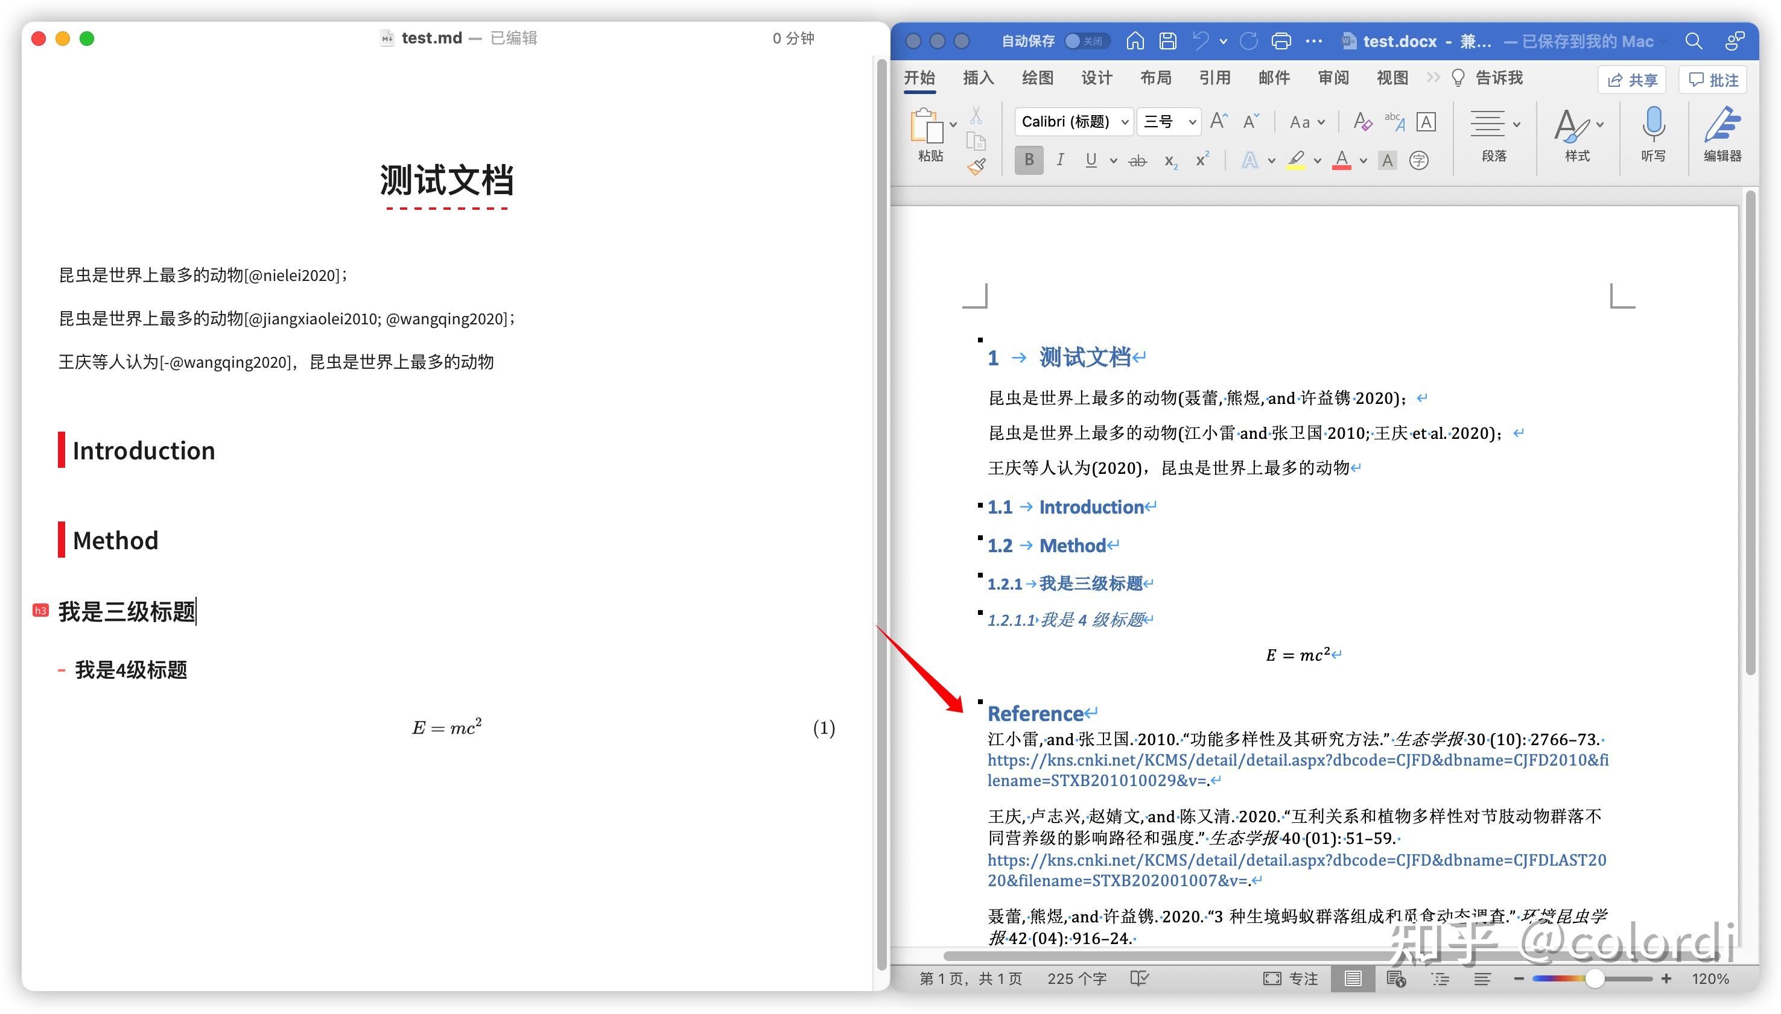This screenshot has height=1014, width=1781.
Task: Click the Comments button
Action: (x=1713, y=80)
